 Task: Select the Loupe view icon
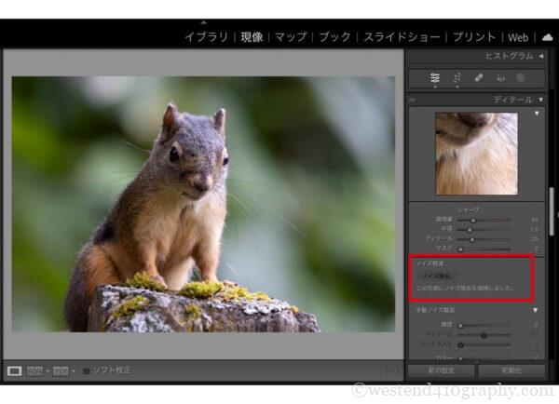[x=15, y=370]
